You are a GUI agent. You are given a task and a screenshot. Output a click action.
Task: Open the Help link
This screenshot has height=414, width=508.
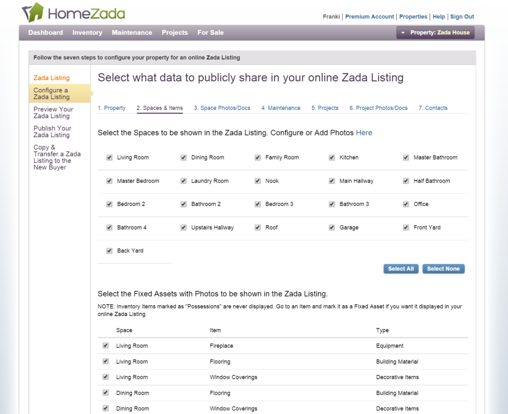click(439, 17)
